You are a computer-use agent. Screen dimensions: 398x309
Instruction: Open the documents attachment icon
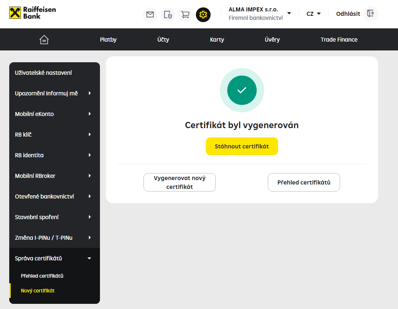(x=168, y=15)
